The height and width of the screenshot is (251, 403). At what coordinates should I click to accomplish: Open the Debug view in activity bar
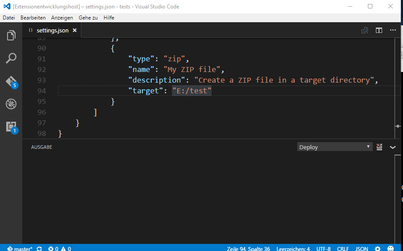tap(11, 104)
